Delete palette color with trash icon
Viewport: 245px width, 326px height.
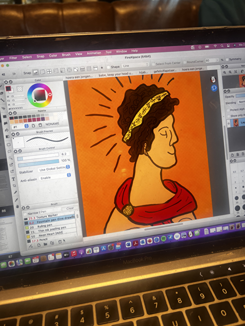pos(40,125)
